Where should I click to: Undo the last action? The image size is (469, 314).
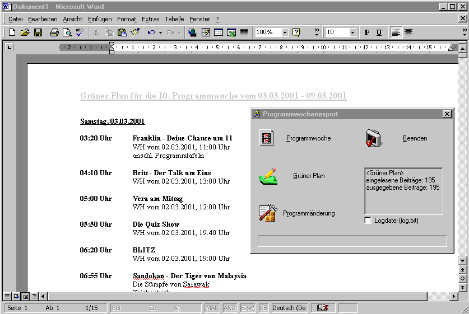point(151,32)
